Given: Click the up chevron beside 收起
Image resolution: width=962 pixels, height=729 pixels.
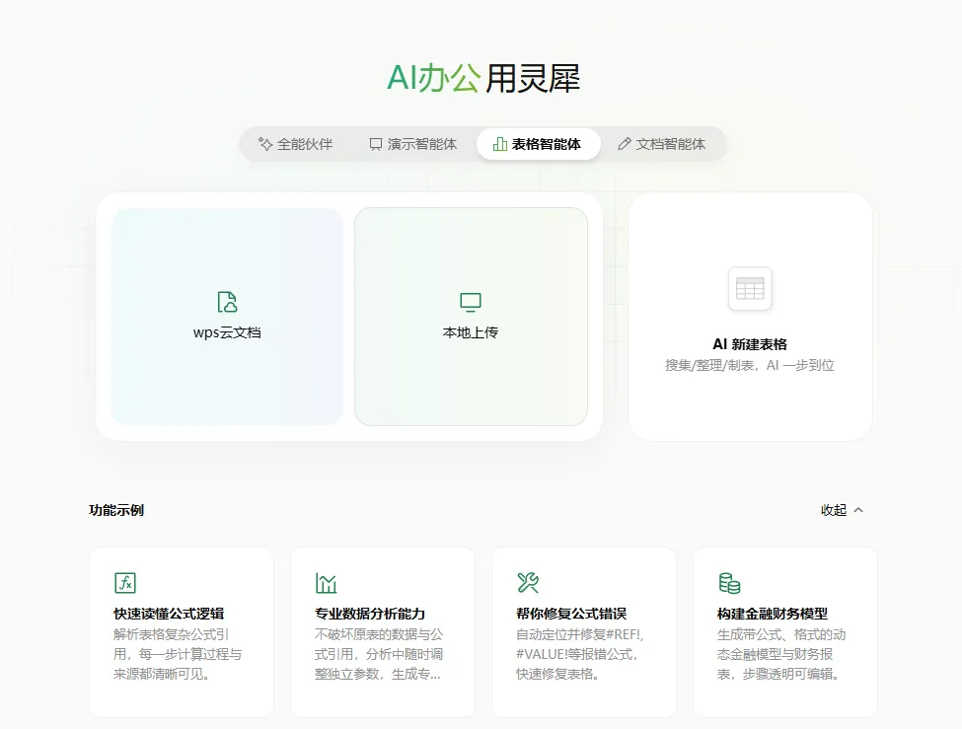Looking at the screenshot, I should [x=858, y=510].
